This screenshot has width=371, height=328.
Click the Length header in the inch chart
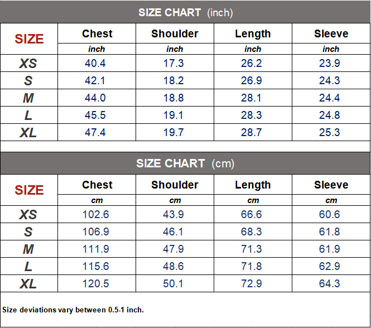[x=253, y=34]
